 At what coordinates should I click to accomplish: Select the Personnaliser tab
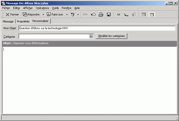pyautogui.click(x=40, y=21)
